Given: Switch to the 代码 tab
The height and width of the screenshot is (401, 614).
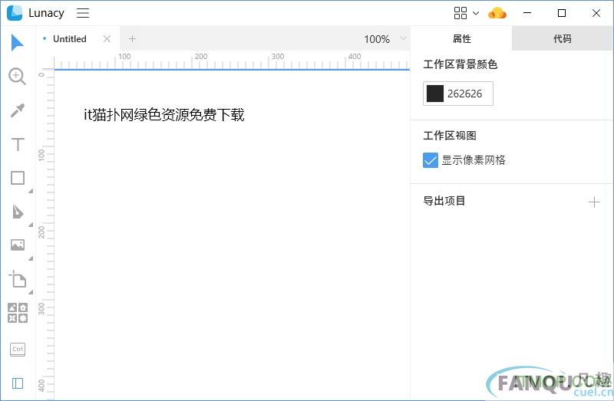Looking at the screenshot, I should pos(562,38).
